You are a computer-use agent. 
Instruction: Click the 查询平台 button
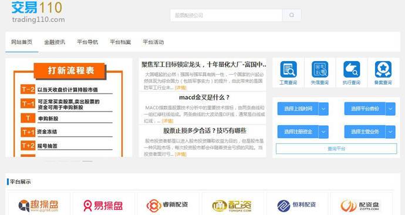[x=336, y=149]
